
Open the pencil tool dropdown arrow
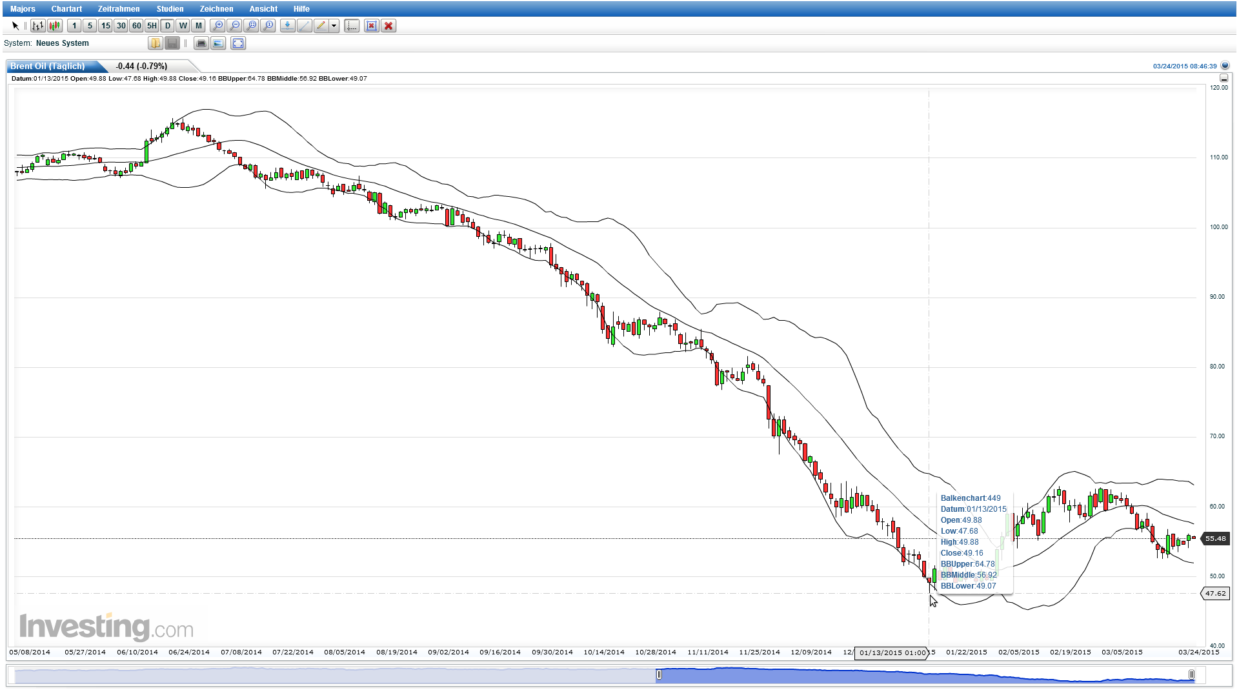coord(334,26)
